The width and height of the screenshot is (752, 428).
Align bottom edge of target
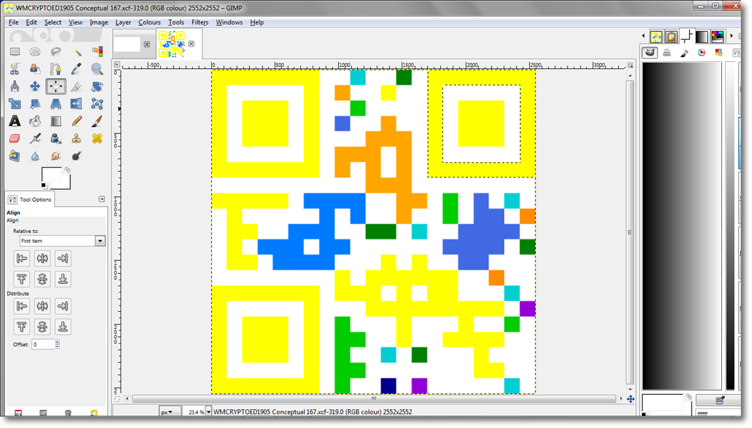(63, 279)
